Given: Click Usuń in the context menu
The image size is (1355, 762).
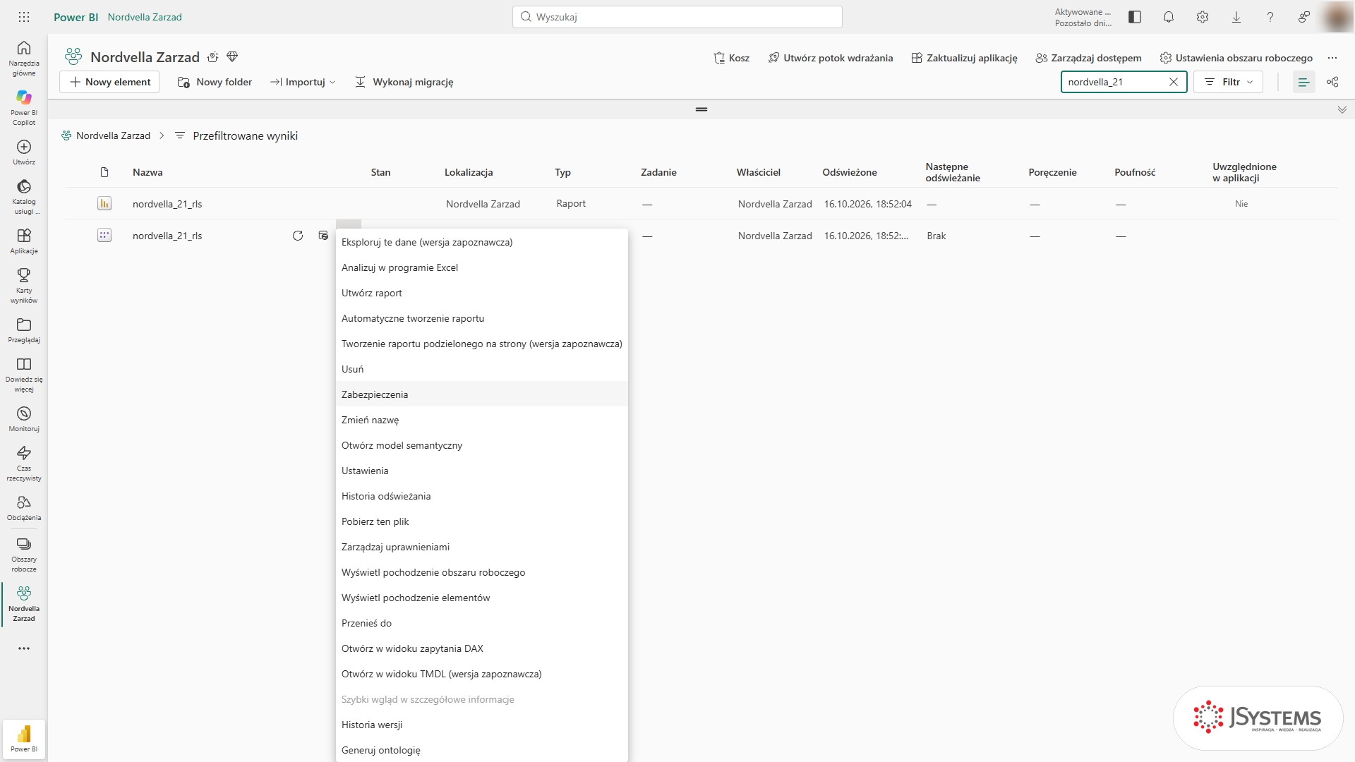Looking at the screenshot, I should point(482,369).
